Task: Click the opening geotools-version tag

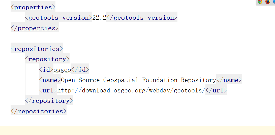Action: [x=58, y=18]
